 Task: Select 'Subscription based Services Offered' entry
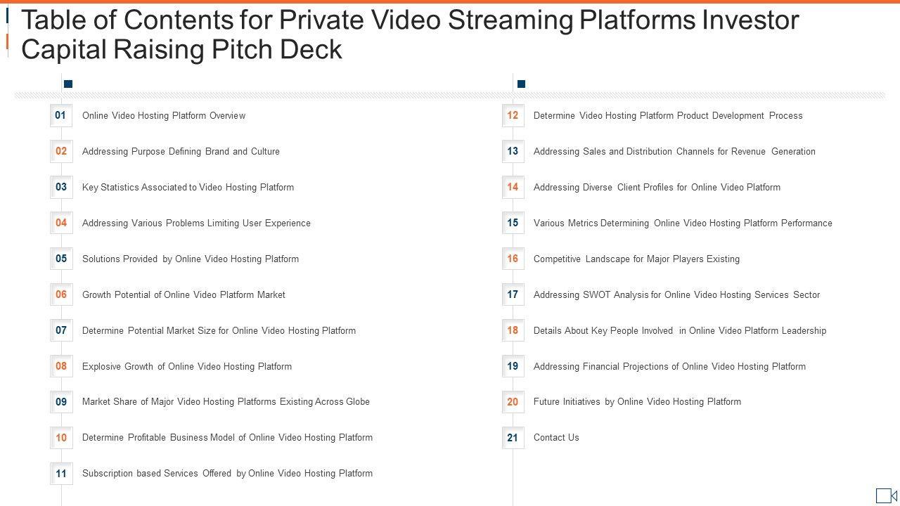[x=227, y=473]
